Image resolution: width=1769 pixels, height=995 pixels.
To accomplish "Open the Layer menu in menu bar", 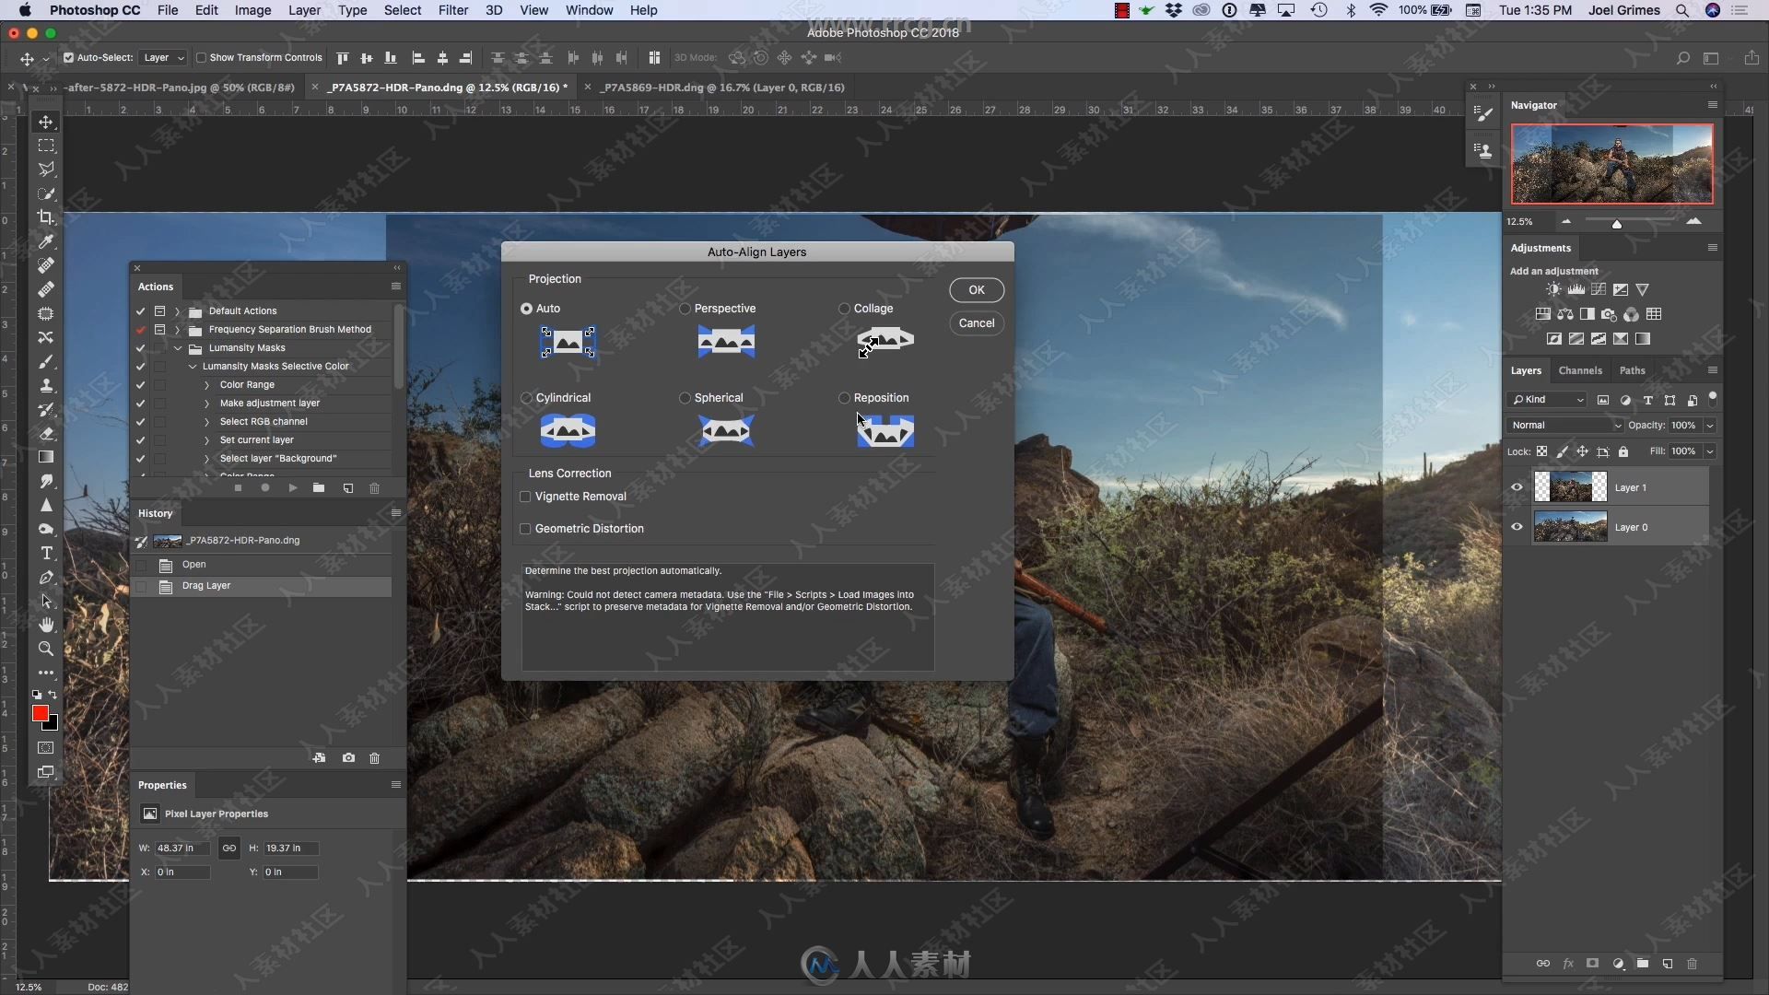I will tap(302, 10).
